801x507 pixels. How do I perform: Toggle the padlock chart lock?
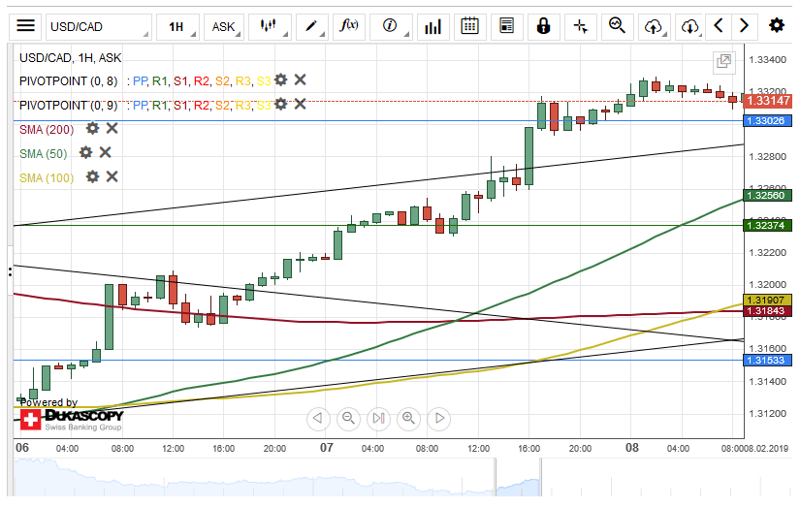pyautogui.click(x=543, y=26)
